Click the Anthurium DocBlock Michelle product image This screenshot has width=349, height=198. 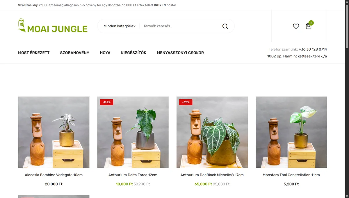[212, 132]
